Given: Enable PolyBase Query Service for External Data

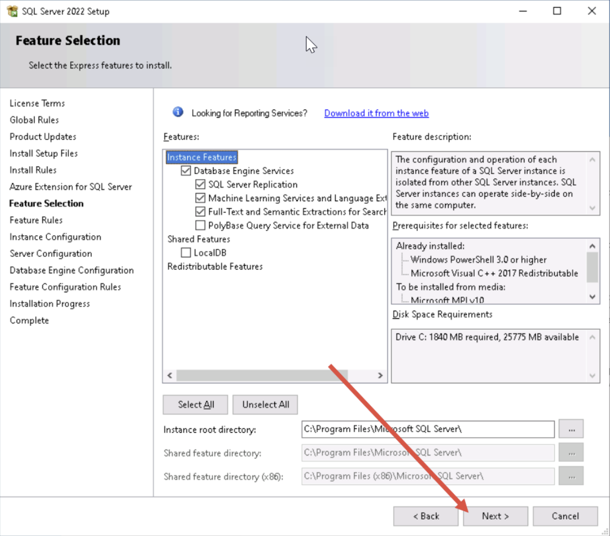Looking at the screenshot, I should (200, 225).
